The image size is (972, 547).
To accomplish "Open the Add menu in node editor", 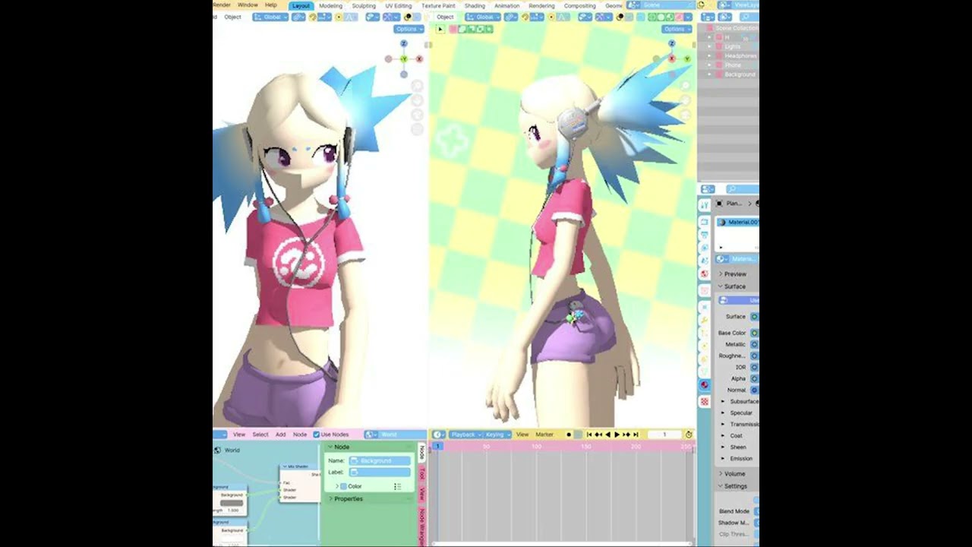I will (x=280, y=435).
